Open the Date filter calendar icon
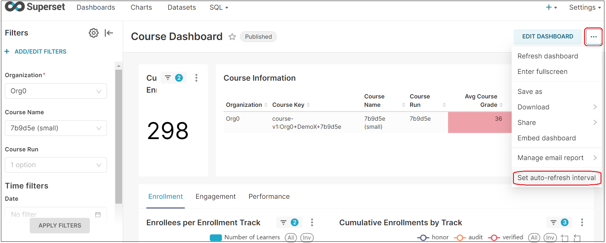Image resolution: width=606 pixels, height=243 pixels. 98,215
